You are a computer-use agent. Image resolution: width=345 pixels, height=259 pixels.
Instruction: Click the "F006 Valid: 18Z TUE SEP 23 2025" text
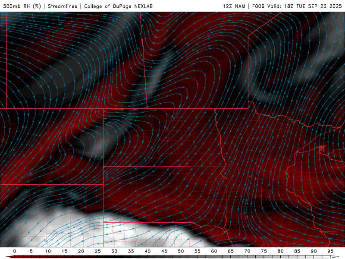click(x=297, y=6)
